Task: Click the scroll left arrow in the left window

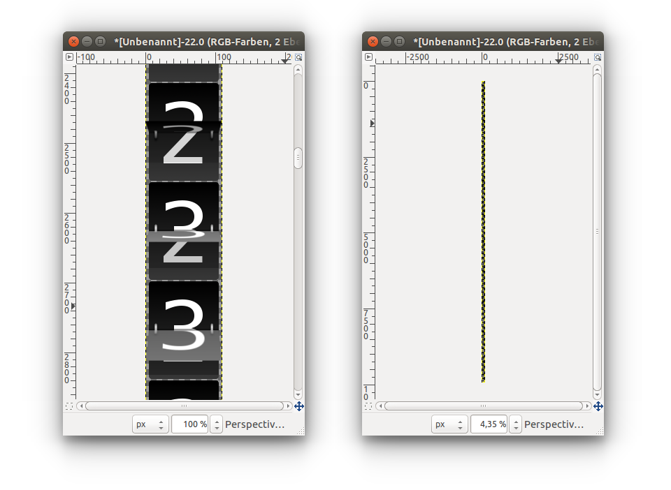Action: tap(81, 406)
